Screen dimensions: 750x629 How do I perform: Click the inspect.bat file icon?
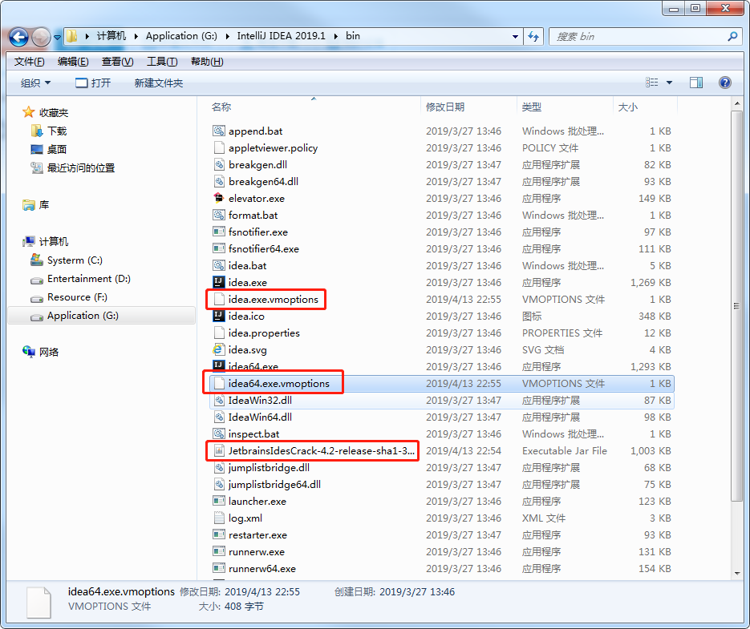click(219, 433)
